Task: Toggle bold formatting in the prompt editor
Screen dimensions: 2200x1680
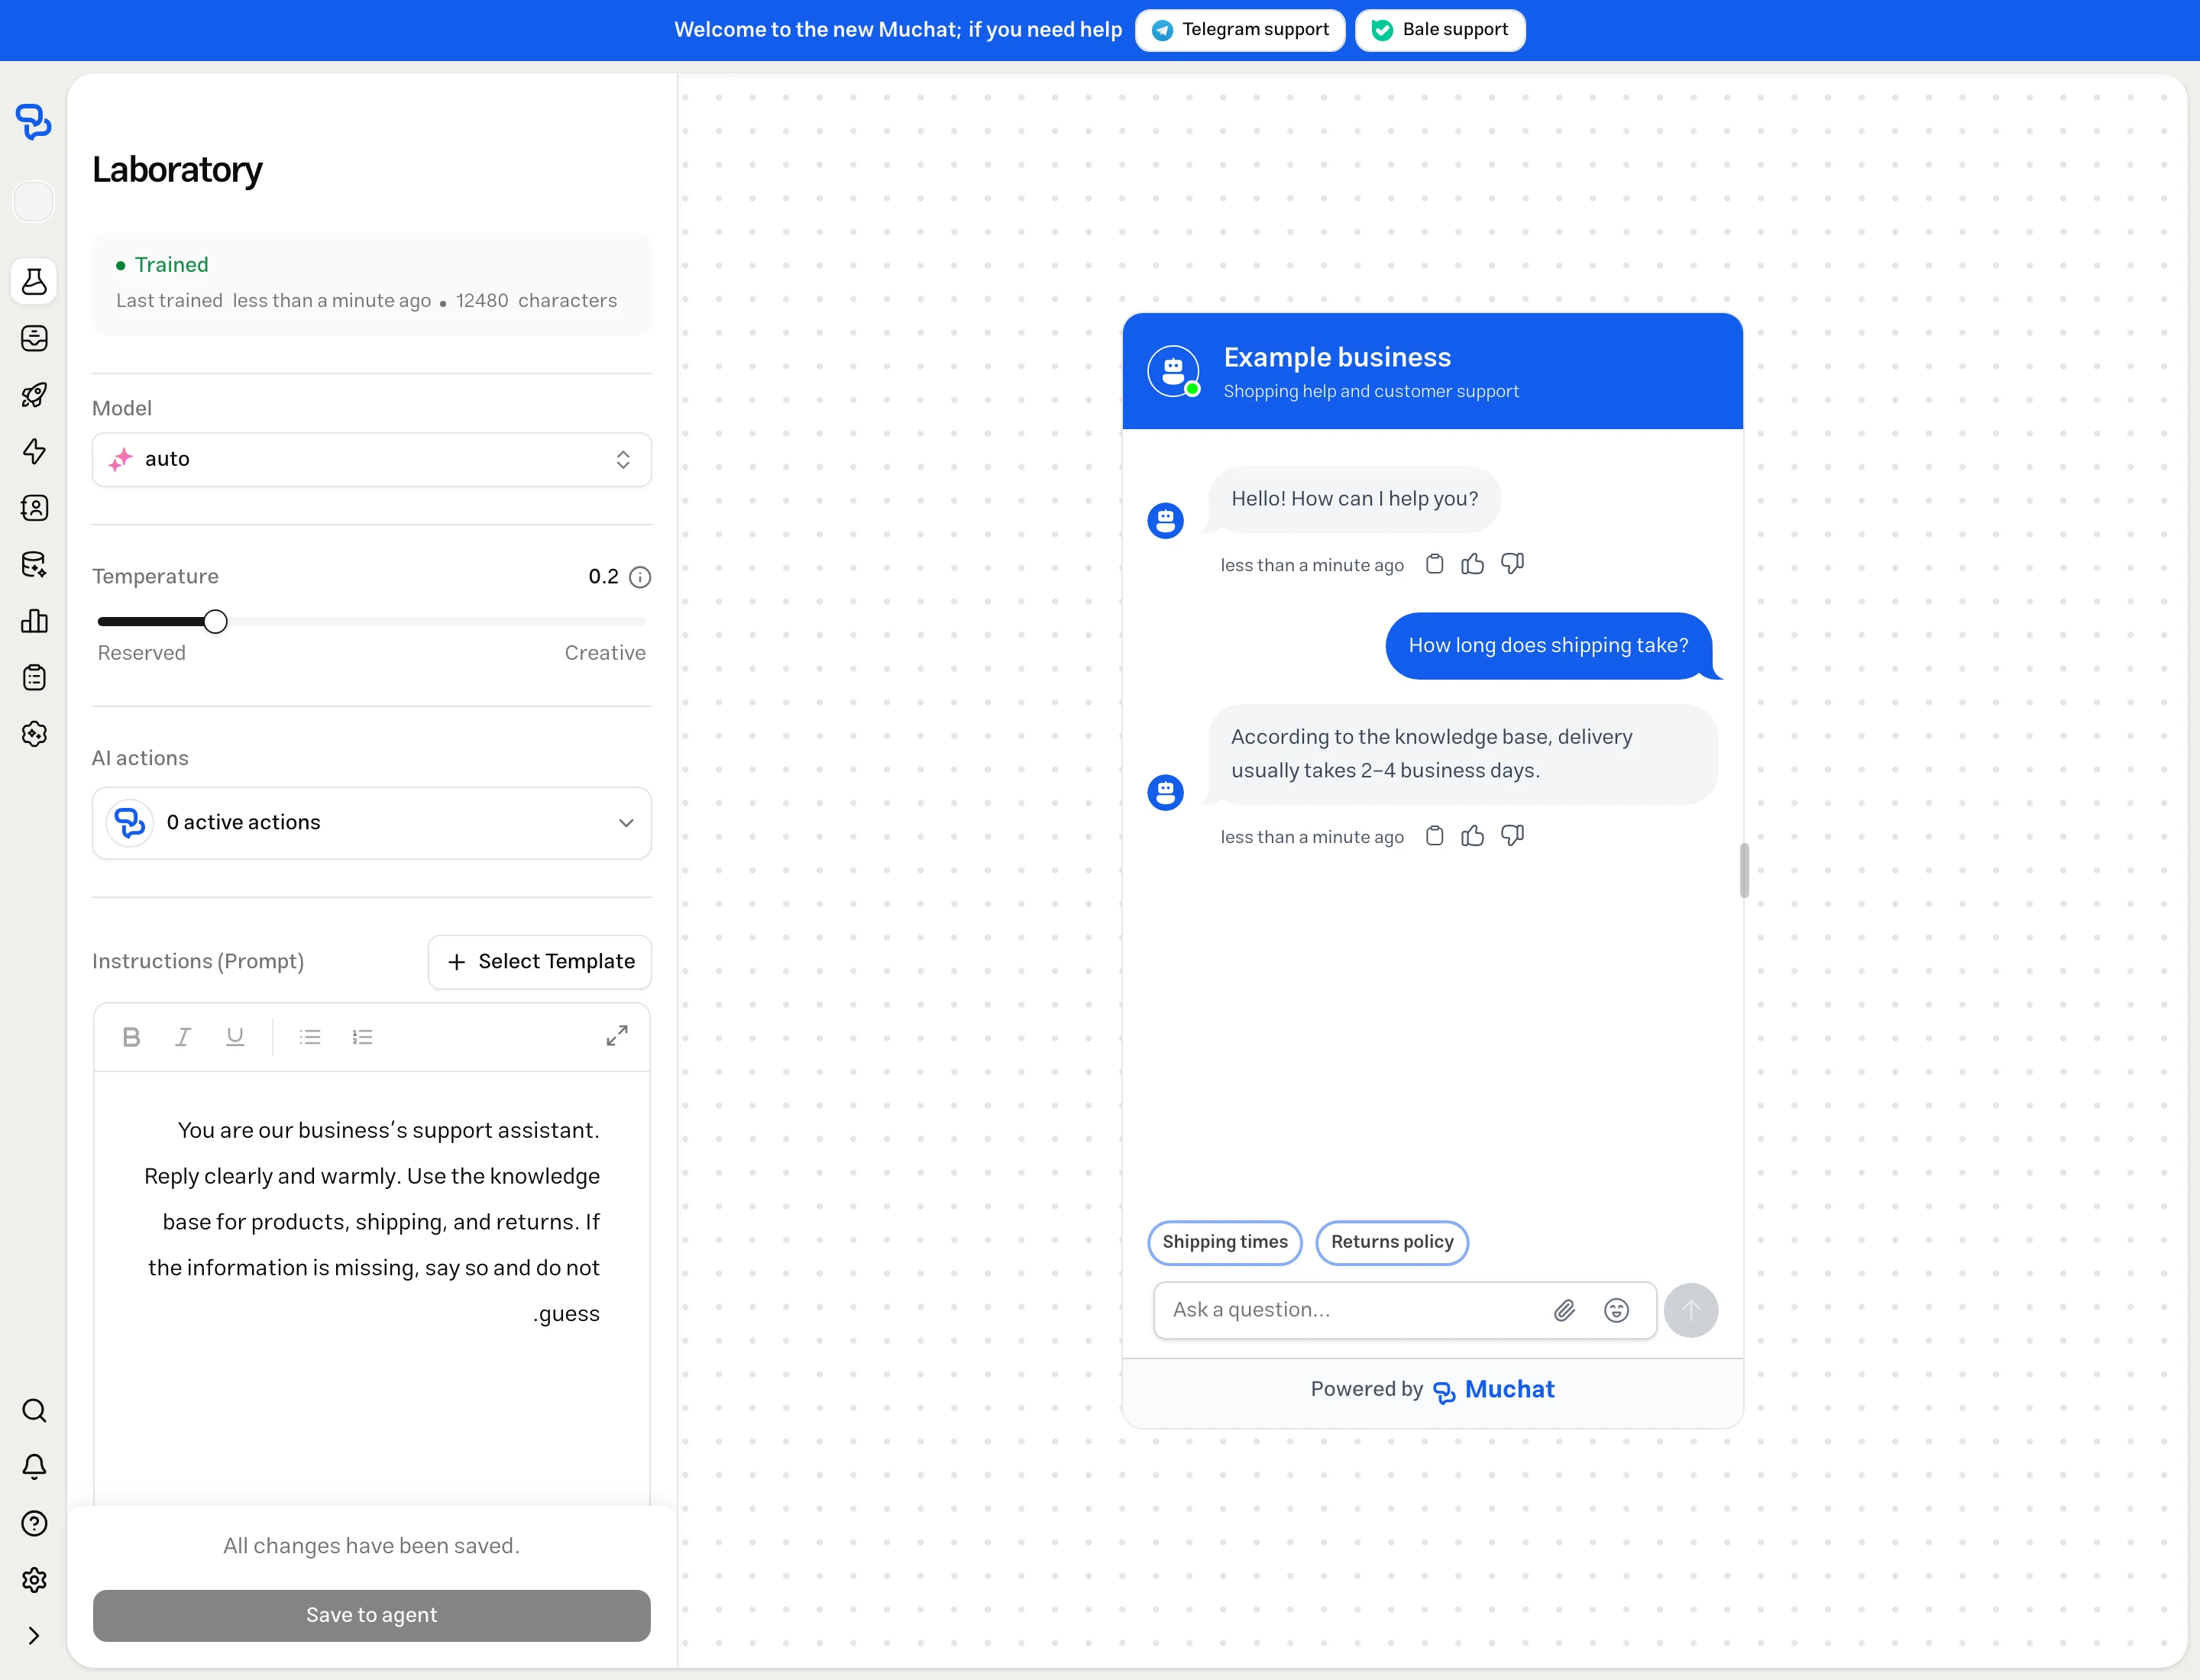Action: click(131, 1037)
